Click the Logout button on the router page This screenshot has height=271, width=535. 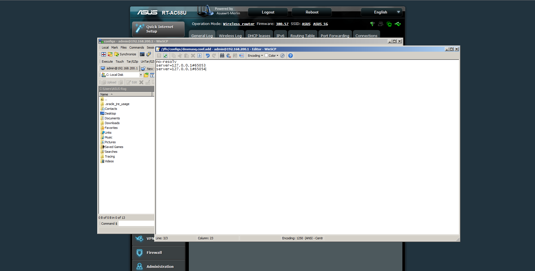268,12
